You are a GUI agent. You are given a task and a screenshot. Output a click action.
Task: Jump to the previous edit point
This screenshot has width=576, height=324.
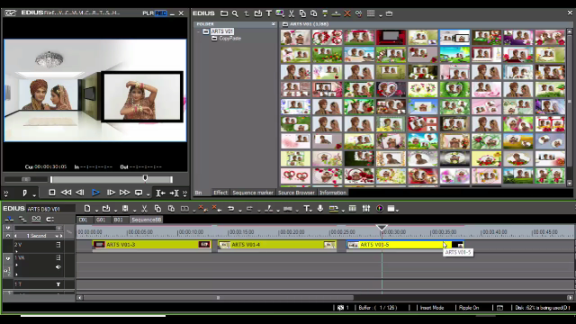click(x=160, y=193)
